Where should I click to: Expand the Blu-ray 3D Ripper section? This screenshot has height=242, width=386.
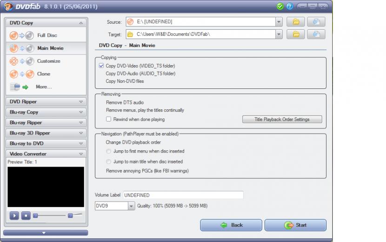pyautogui.click(x=46, y=133)
